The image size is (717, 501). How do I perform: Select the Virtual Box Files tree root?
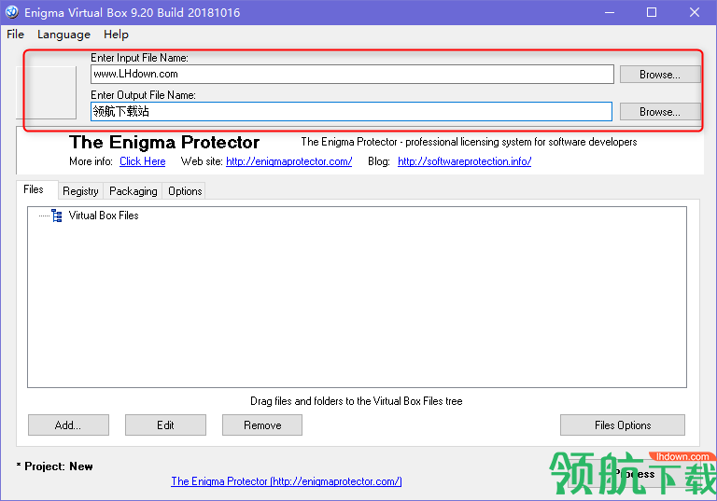coord(104,216)
